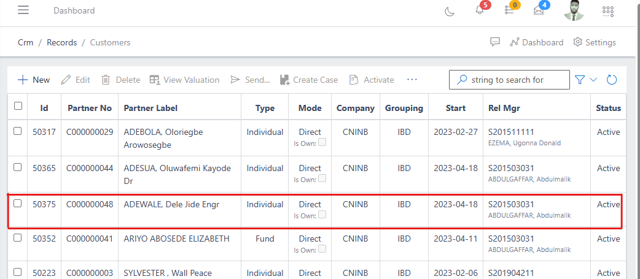Click the New record button

point(34,80)
